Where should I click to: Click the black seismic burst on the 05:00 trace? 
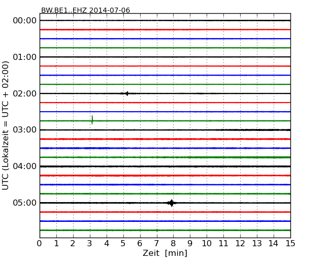[172, 203]
